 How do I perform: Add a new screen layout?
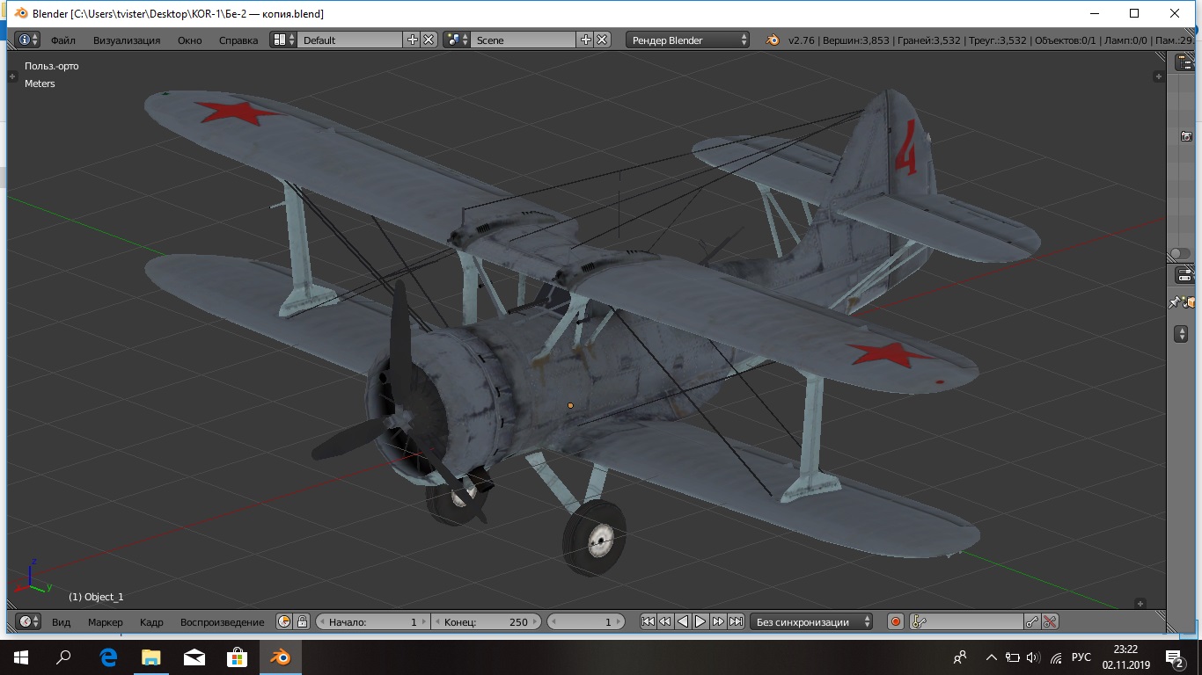coord(413,40)
